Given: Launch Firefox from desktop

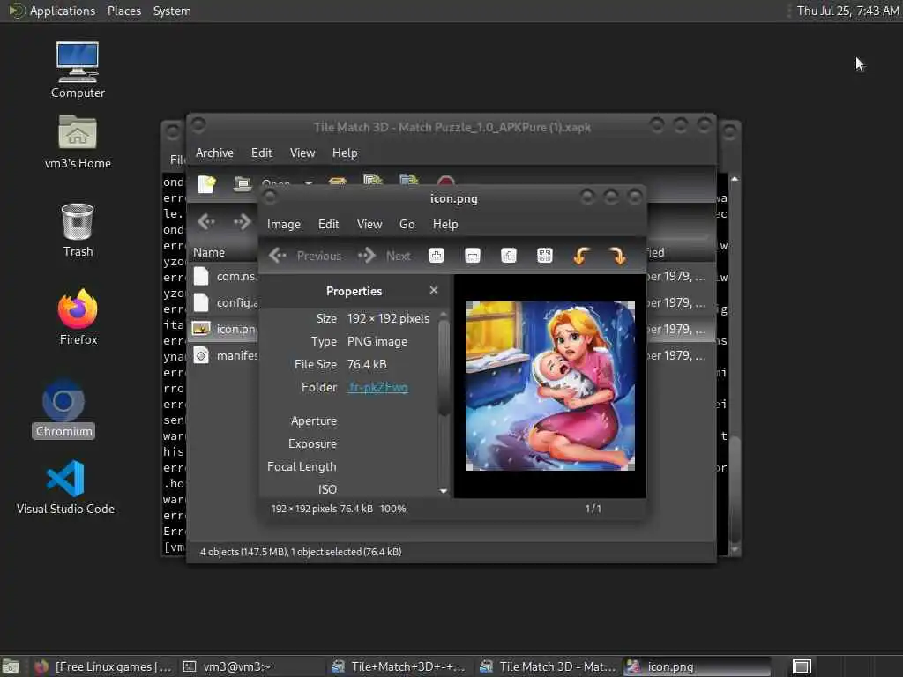Looking at the screenshot, I should pyautogui.click(x=78, y=316).
